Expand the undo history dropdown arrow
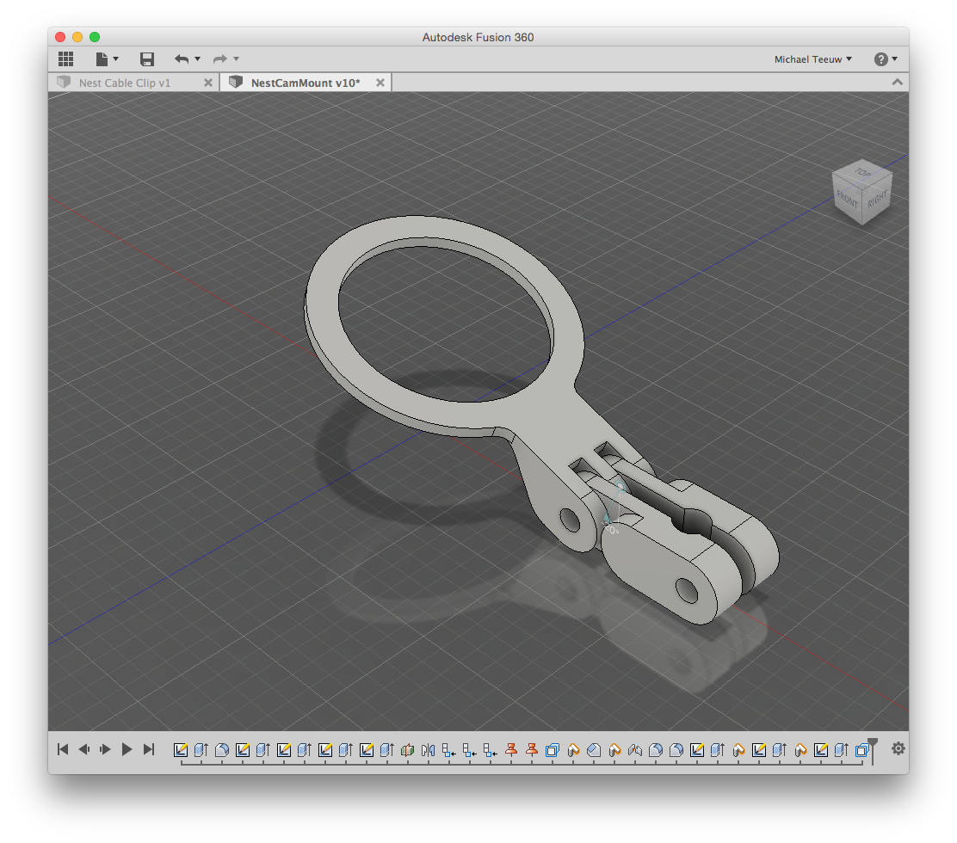 point(198,58)
